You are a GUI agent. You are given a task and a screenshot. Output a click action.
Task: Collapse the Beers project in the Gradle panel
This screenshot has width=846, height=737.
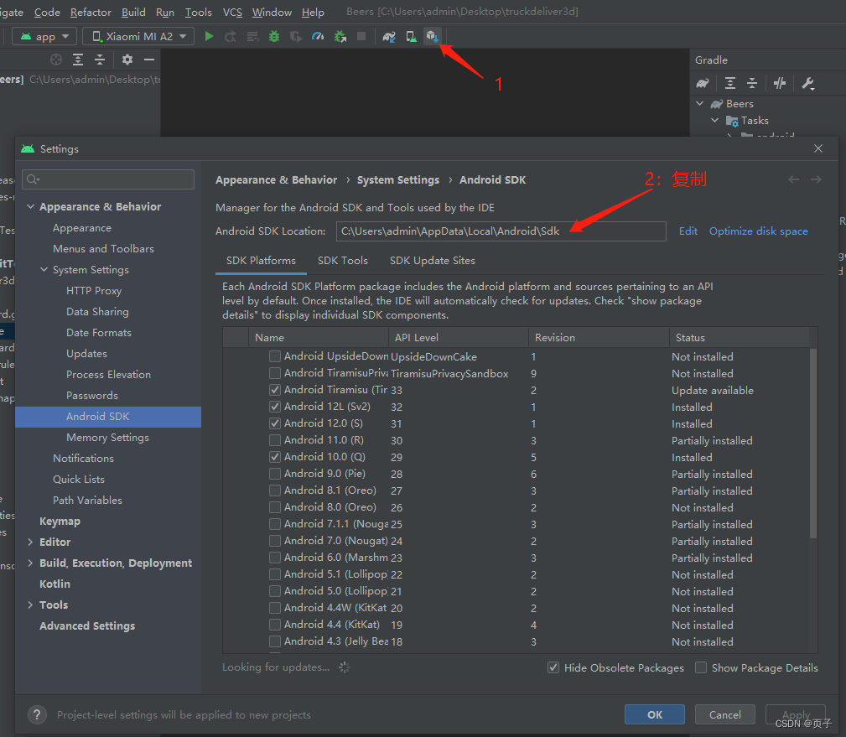pos(700,102)
